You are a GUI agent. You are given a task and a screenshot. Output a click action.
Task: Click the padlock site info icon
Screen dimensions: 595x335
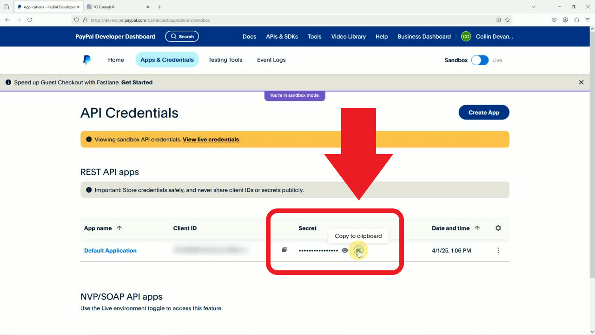click(x=85, y=20)
